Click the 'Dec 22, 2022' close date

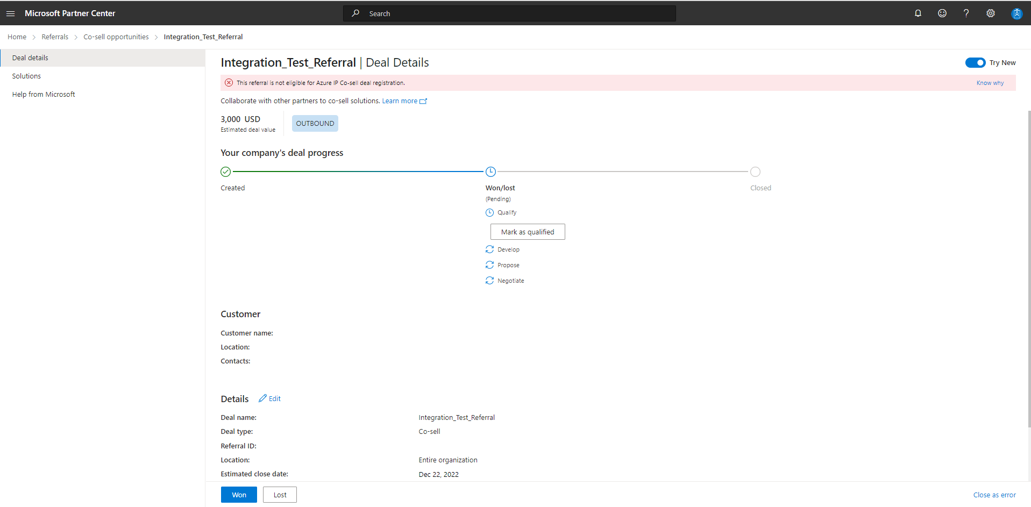pyautogui.click(x=439, y=474)
